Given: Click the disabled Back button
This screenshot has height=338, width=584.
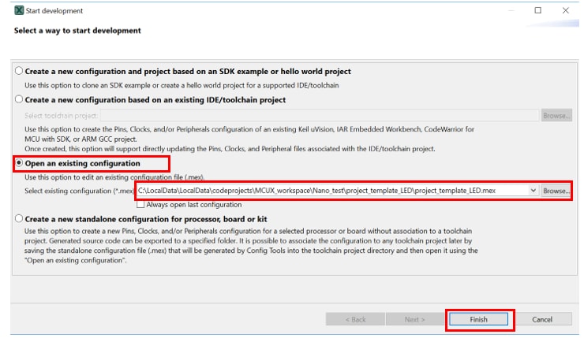Looking at the screenshot, I should click(356, 319).
